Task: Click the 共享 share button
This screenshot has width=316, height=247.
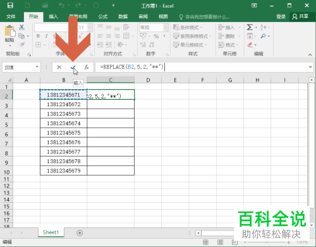Action: click(300, 16)
